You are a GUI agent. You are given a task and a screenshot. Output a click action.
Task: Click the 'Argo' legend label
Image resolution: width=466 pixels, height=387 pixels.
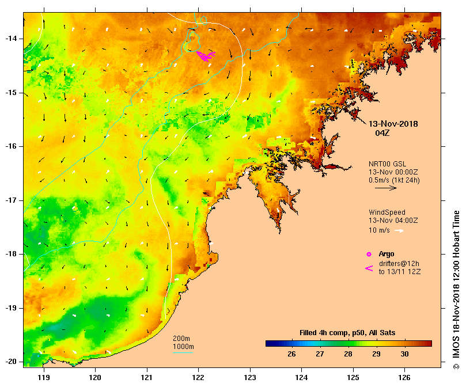point(387,254)
